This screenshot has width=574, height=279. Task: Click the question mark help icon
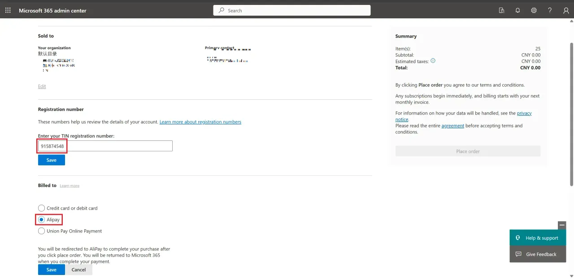pos(550,10)
